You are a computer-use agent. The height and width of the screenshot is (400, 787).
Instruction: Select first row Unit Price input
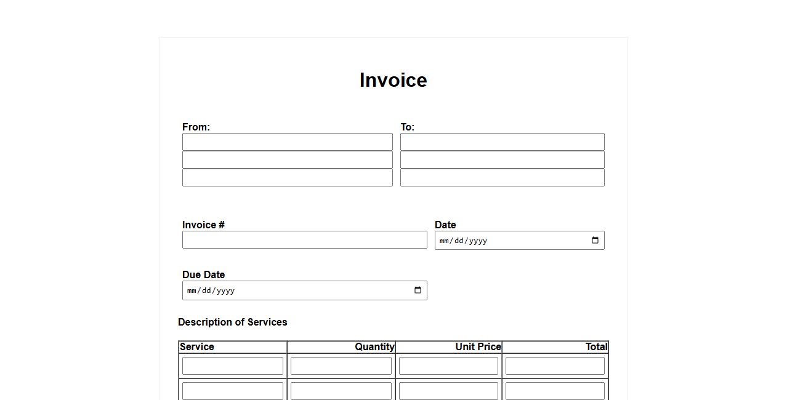pos(448,366)
